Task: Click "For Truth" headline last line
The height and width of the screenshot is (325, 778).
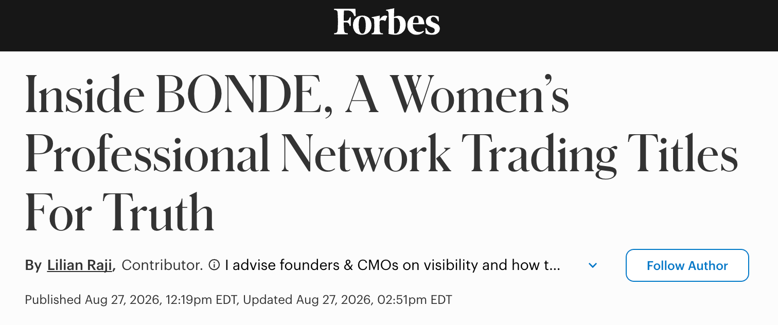Action: (119, 212)
